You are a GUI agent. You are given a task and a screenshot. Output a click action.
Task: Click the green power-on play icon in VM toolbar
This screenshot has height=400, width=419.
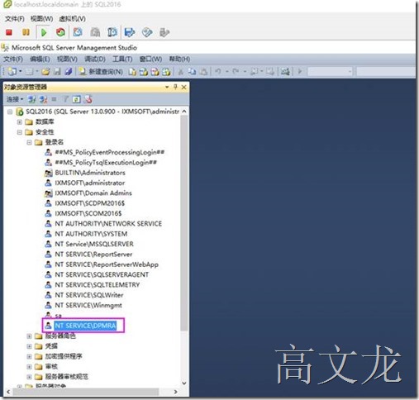44,32
